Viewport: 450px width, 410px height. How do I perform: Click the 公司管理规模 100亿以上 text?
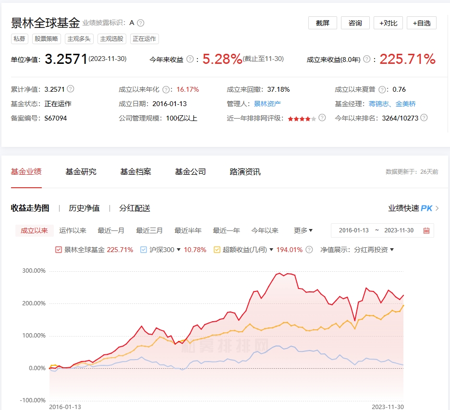point(158,118)
